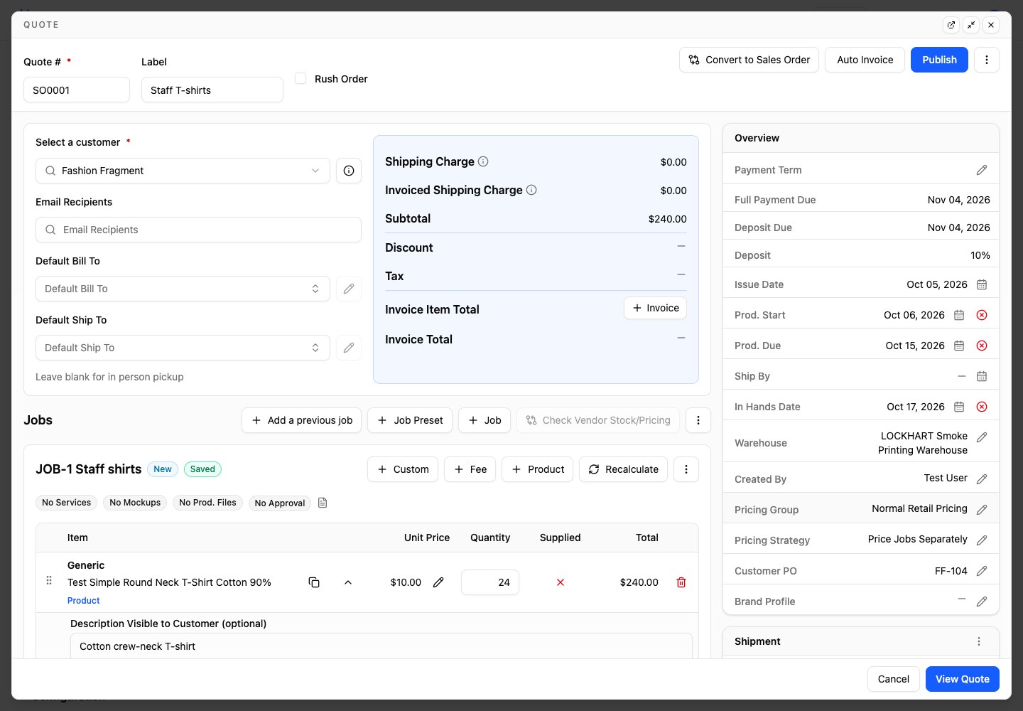This screenshot has height=711, width=1023.
Task: Open the Product link under Generic
Action: [84, 601]
